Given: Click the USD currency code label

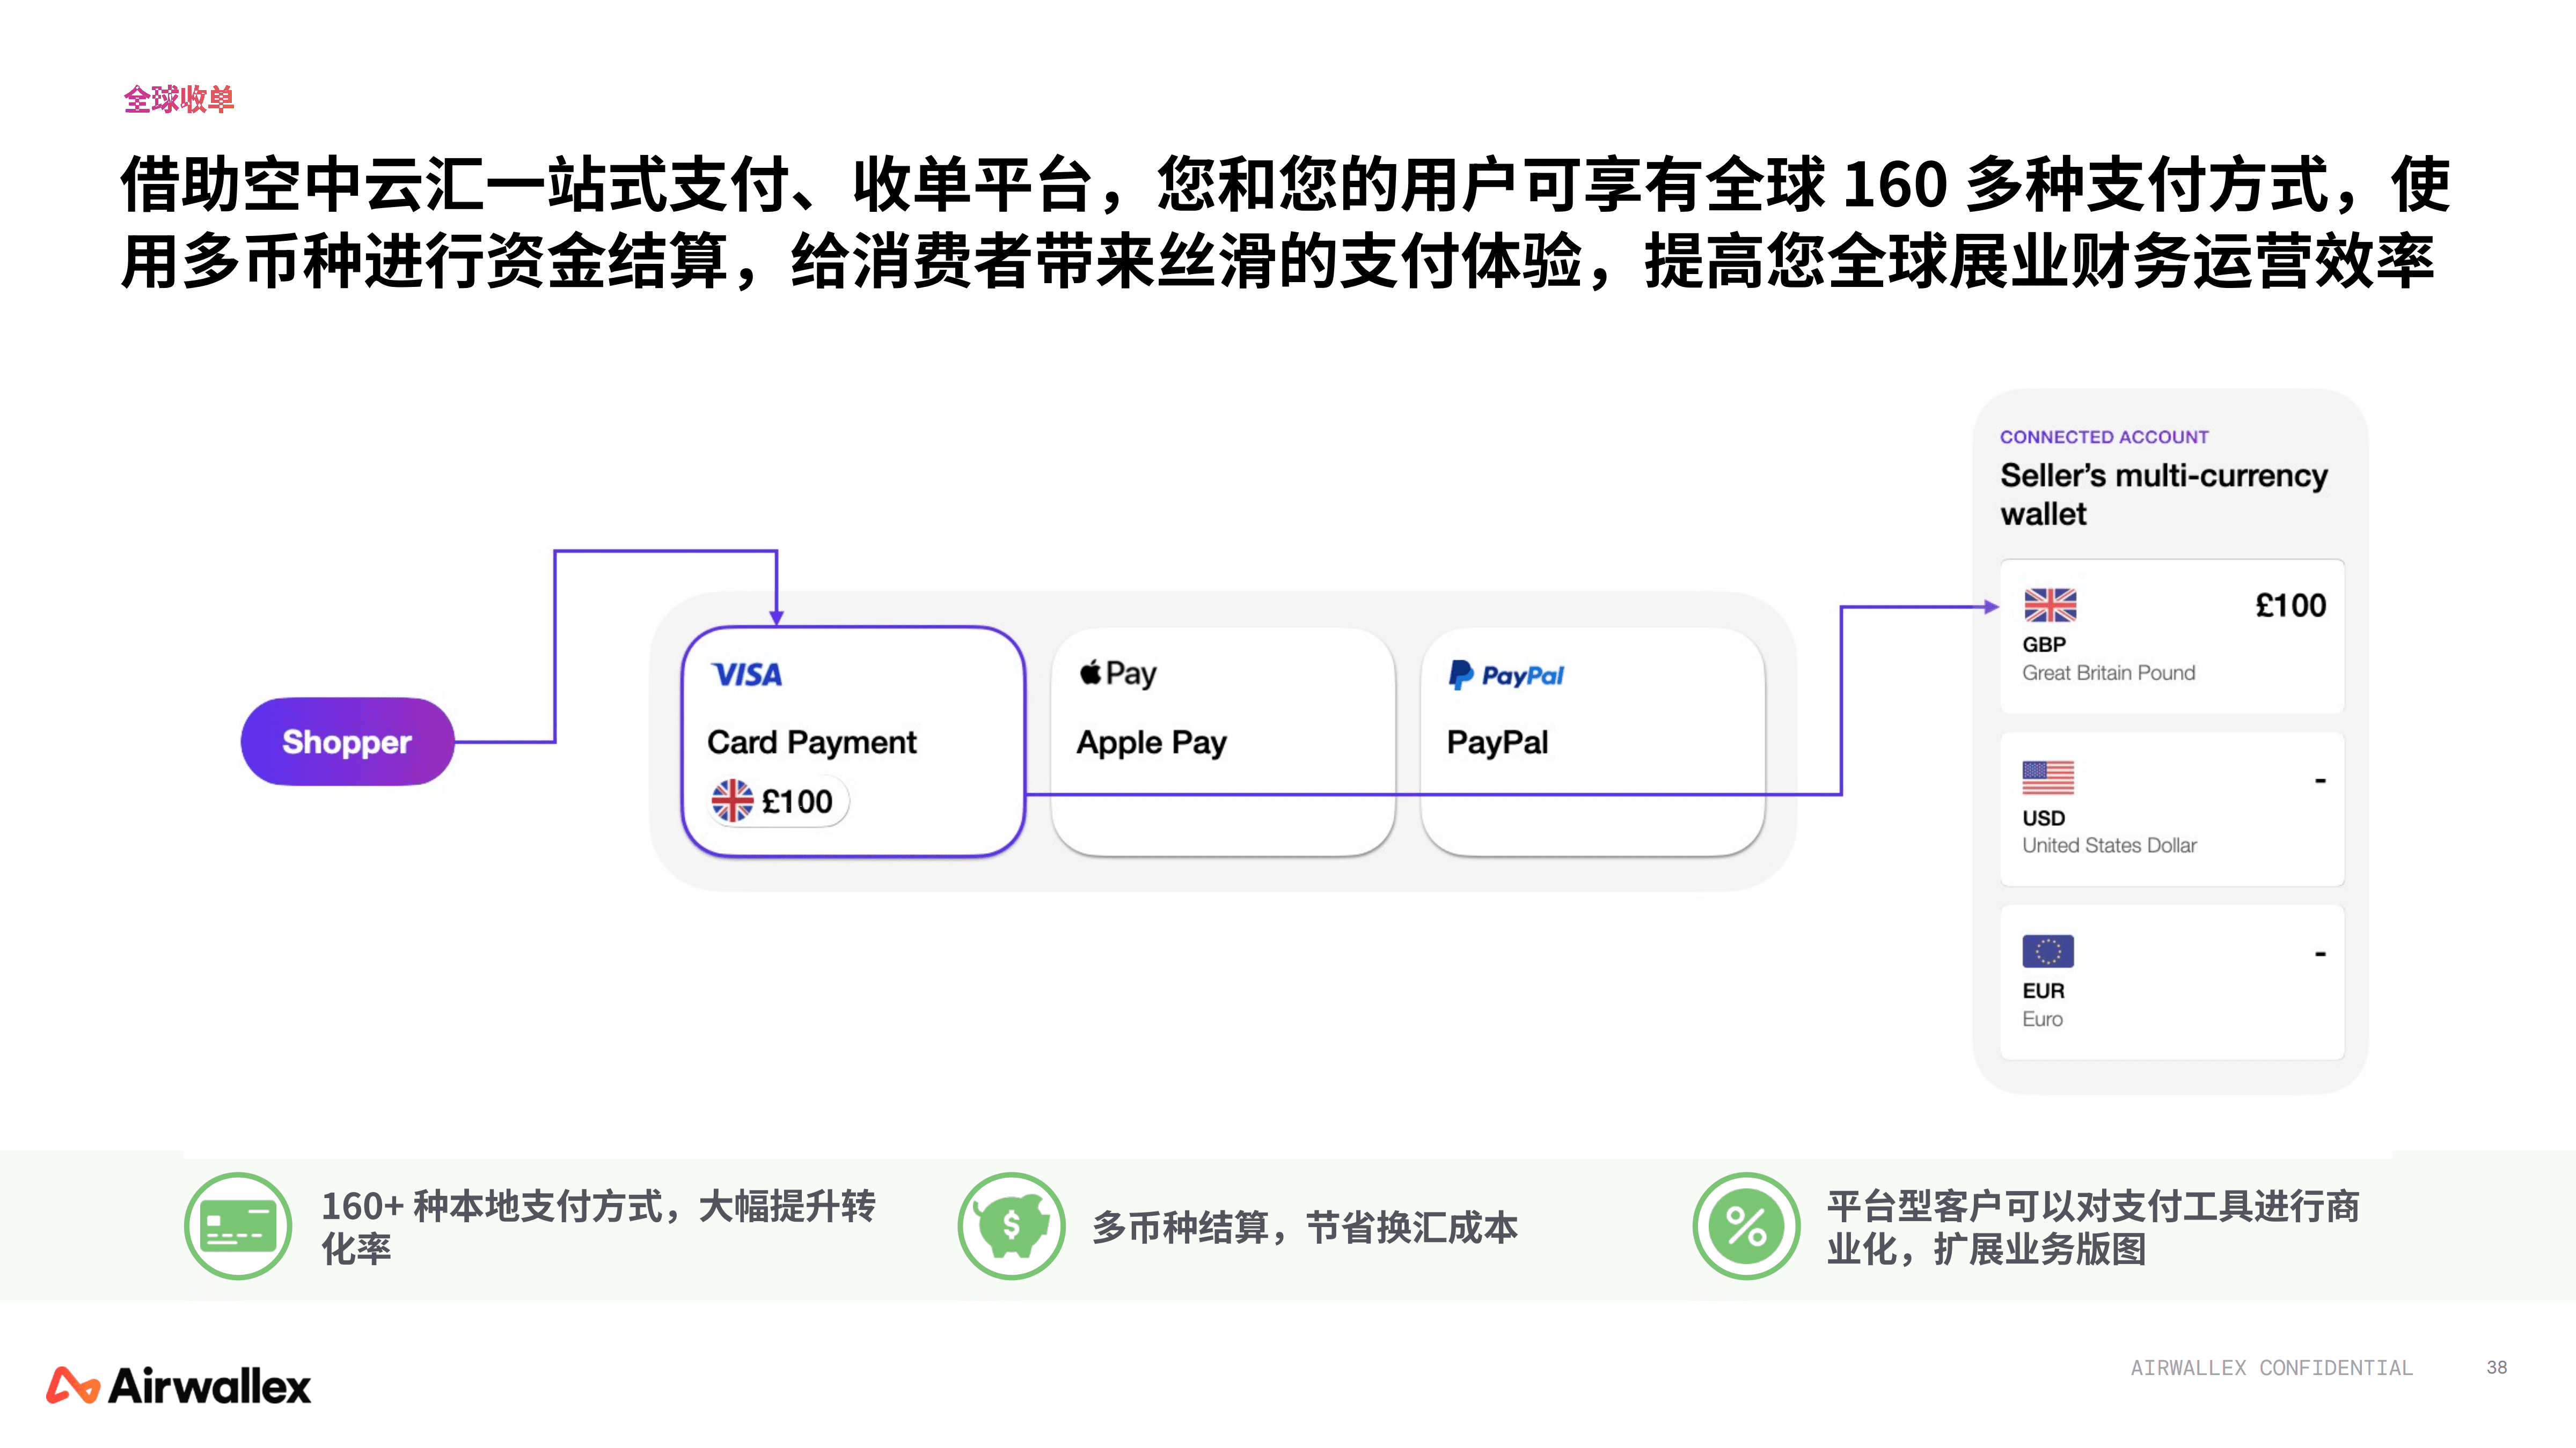Looking at the screenshot, I should click(x=2043, y=817).
